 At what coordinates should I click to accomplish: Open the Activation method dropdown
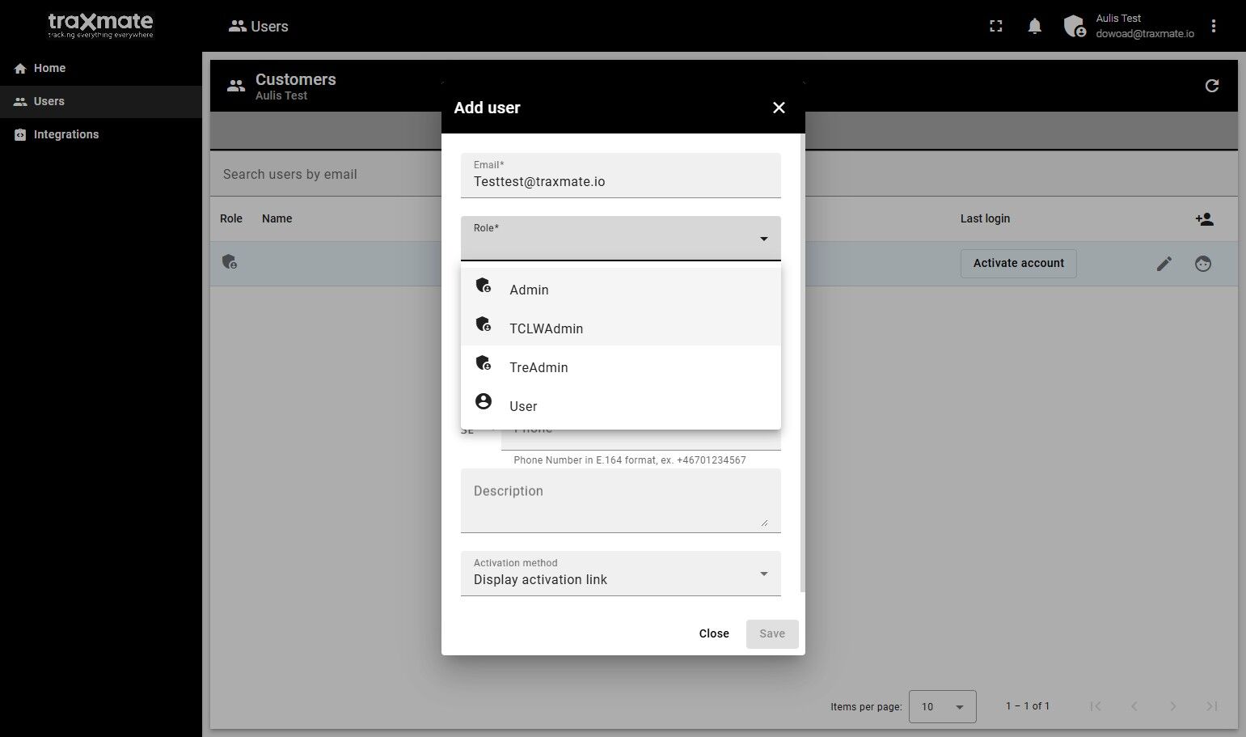click(621, 574)
